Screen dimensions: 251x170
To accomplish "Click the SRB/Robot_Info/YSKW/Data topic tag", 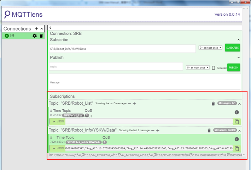I will pos(83,142).
